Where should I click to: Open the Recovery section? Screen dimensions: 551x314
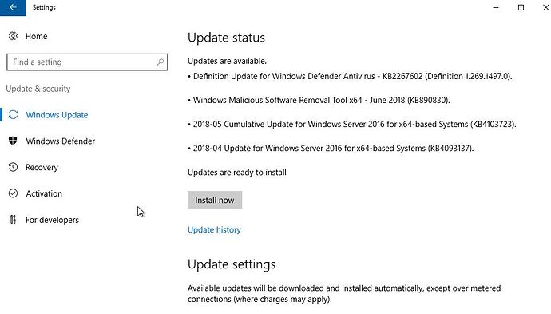[x=42, y=167]
